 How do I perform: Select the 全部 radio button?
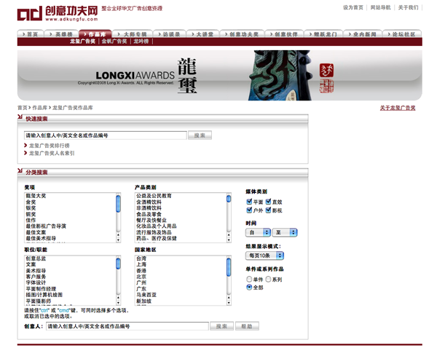pyautogui.click(x=249, y=287)
